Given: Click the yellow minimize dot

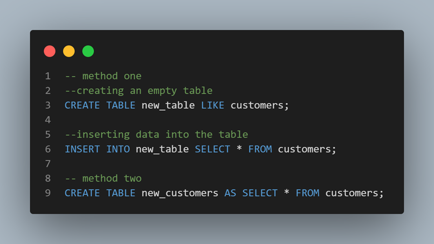Looking at the screenshot, I should pos(69,51).
